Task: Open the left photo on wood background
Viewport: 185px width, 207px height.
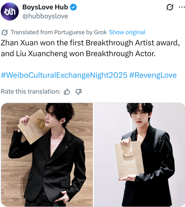Action: point(47,155)
